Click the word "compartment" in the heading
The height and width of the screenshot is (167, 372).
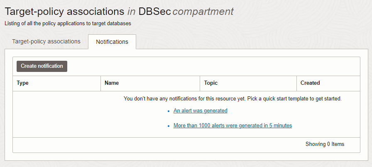pos(203,12)
